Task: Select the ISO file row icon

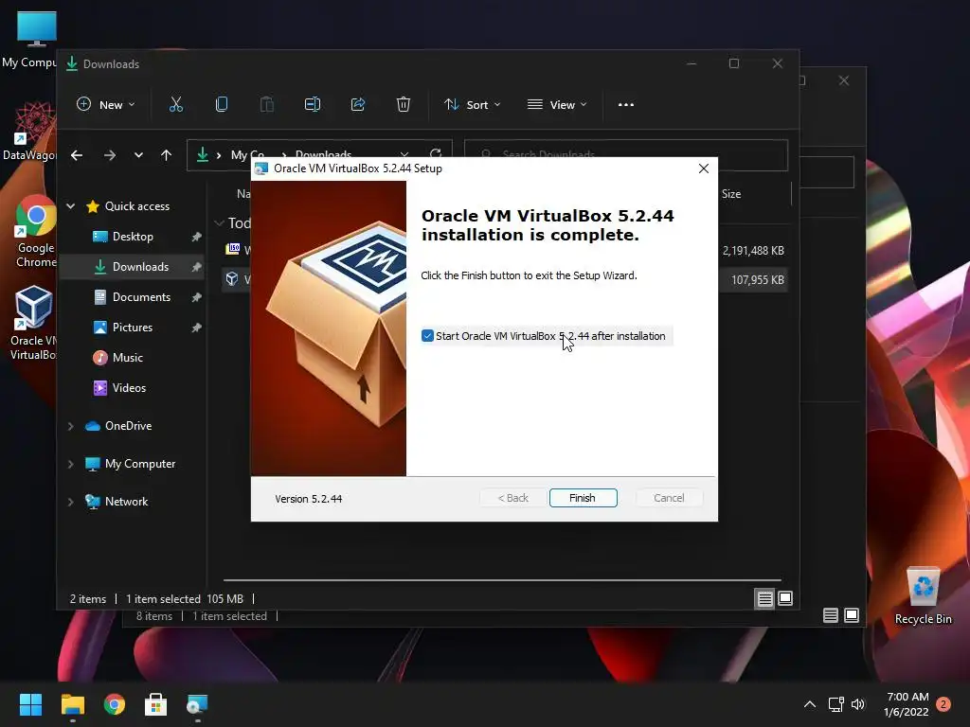Action: [x=233, y=249]
